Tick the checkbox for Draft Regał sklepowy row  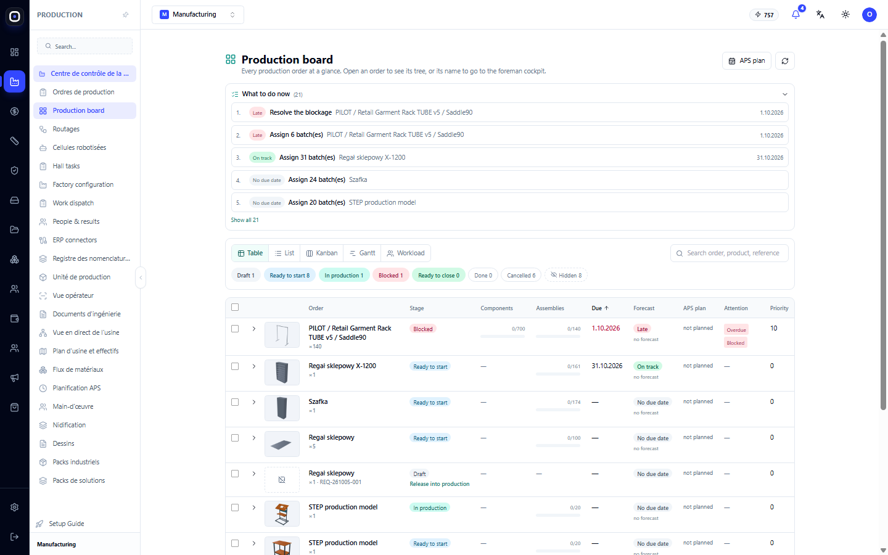(235, 474)
